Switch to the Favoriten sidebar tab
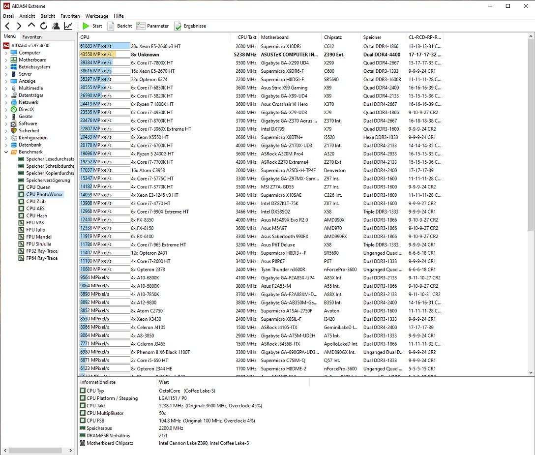 click(x=32, y=37)
